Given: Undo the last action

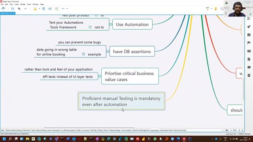Looking at the screenshot, I should tap(19, 9).
